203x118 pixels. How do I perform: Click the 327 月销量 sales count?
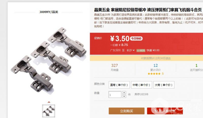(115, 67)
